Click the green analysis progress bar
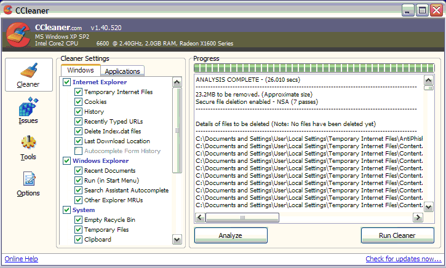 tap(314, 68)
